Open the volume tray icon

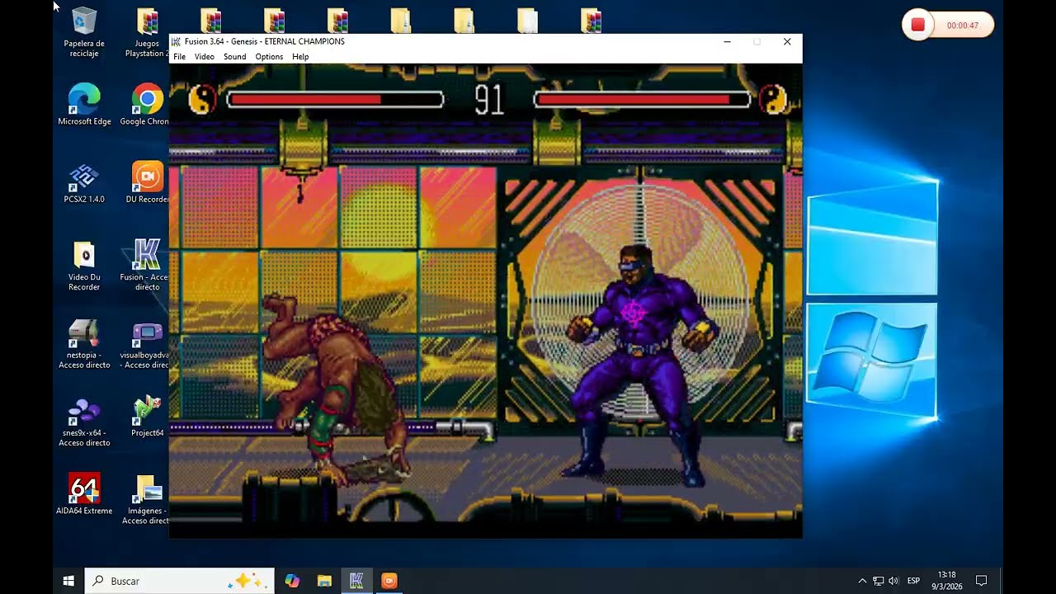point(893,581)
